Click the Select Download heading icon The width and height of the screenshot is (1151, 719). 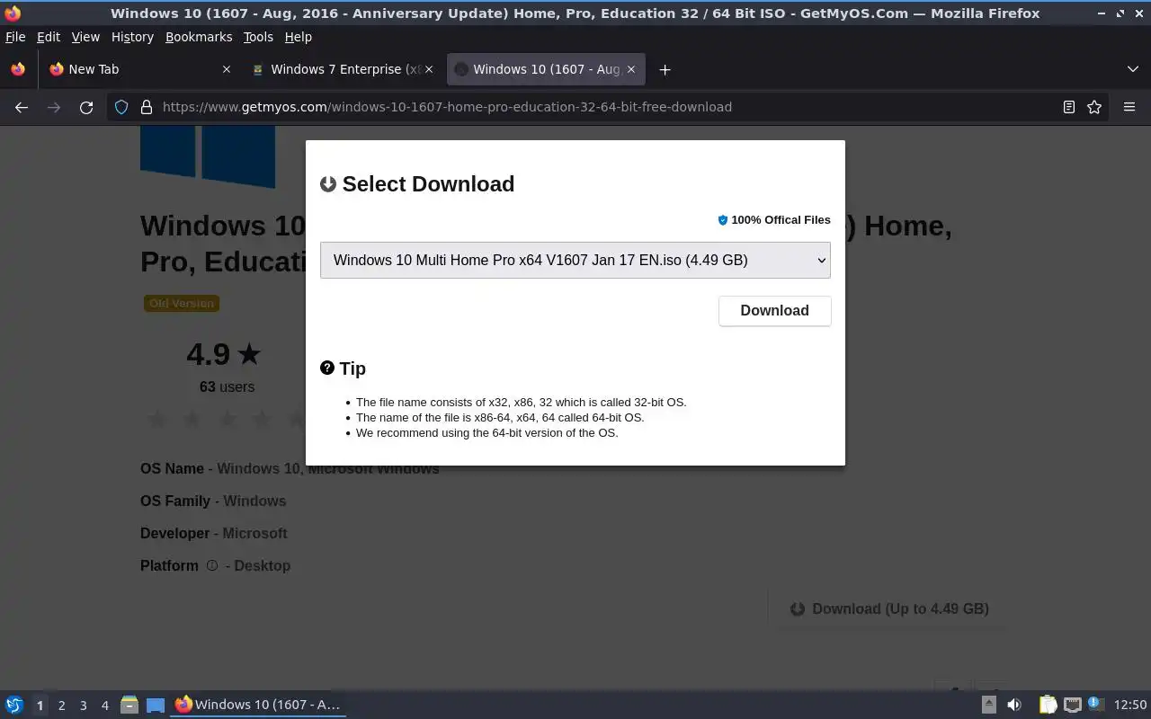coord(328,184)
